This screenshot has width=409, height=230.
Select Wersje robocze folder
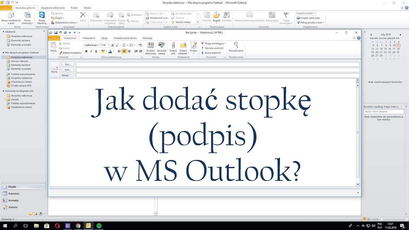(x=19, y=61)
